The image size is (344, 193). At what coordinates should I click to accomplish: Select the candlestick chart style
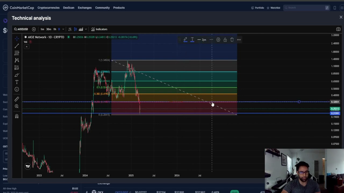76,29
